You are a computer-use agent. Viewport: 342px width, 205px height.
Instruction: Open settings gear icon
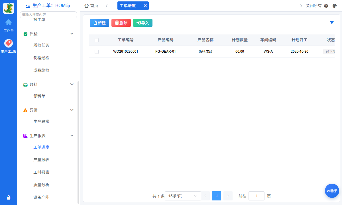pos(326,6)
